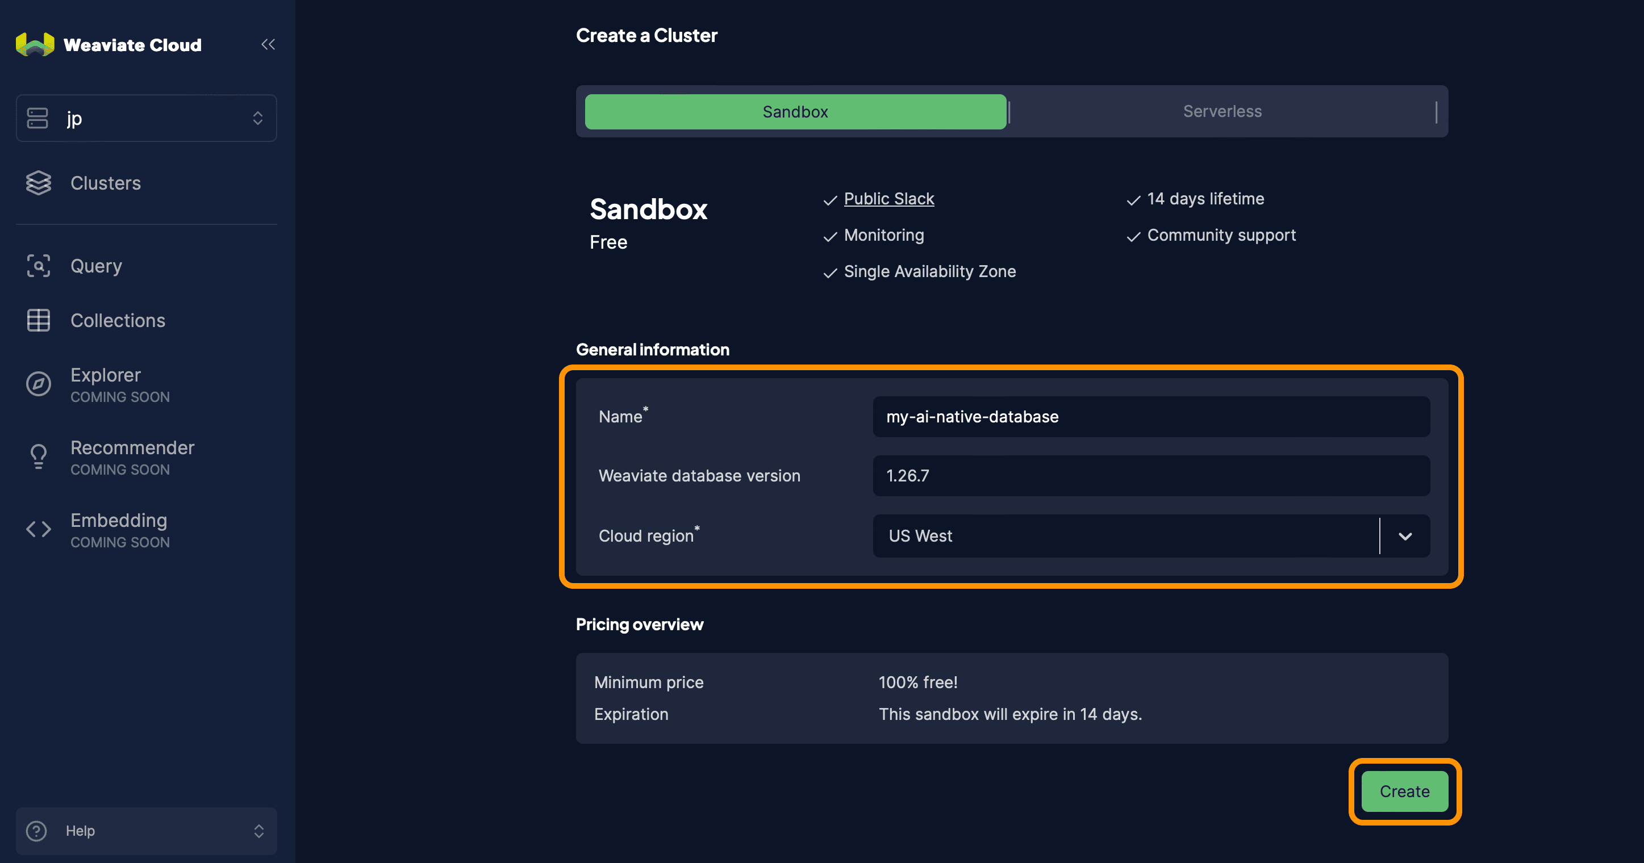Open the Clusters panel
Viewport: 1644px width, 863px height.
point(105,182)
